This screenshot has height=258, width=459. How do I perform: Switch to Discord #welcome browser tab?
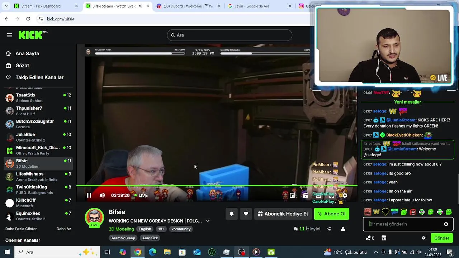pyautogui.click(x=188, y=6)
